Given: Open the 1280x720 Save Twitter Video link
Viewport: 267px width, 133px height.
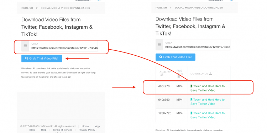Looking at the screenshot, I should [x=208, y=115].
